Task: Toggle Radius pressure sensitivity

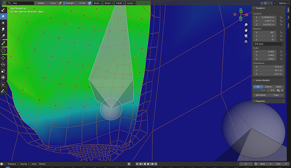Action: coord(60,3)
